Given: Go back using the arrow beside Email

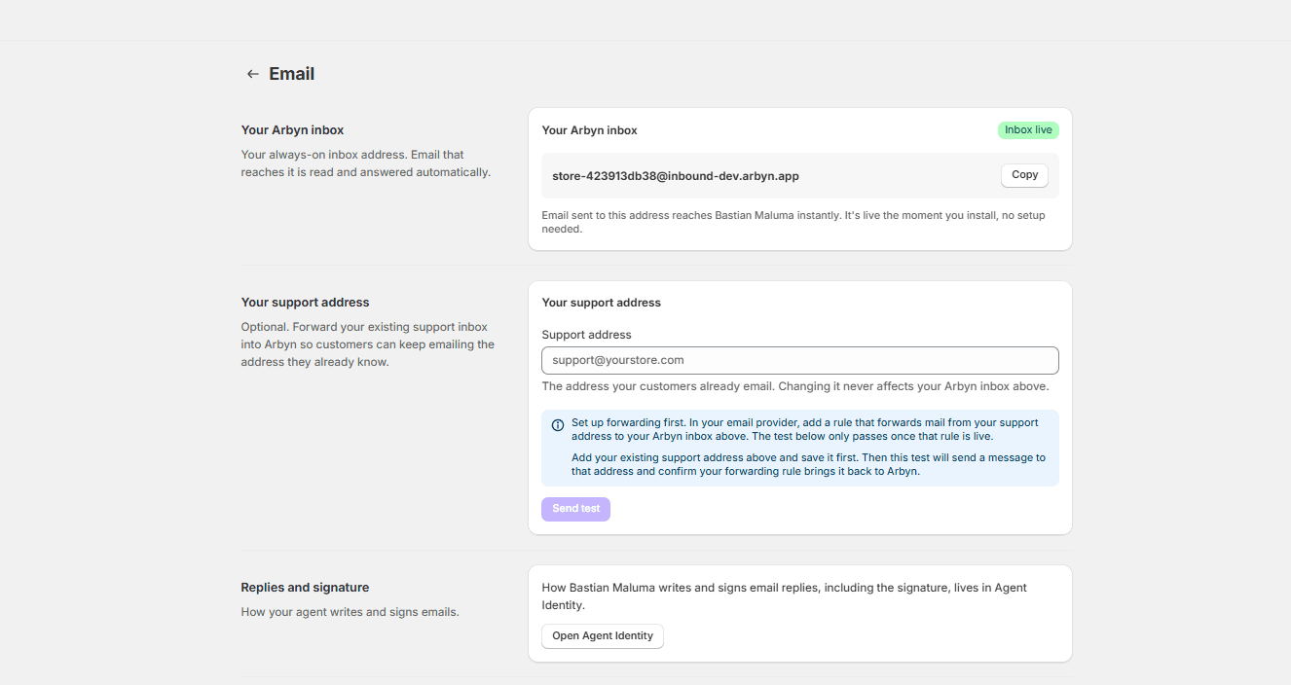Looking at the screenshot, I should [x=252, y=74].
